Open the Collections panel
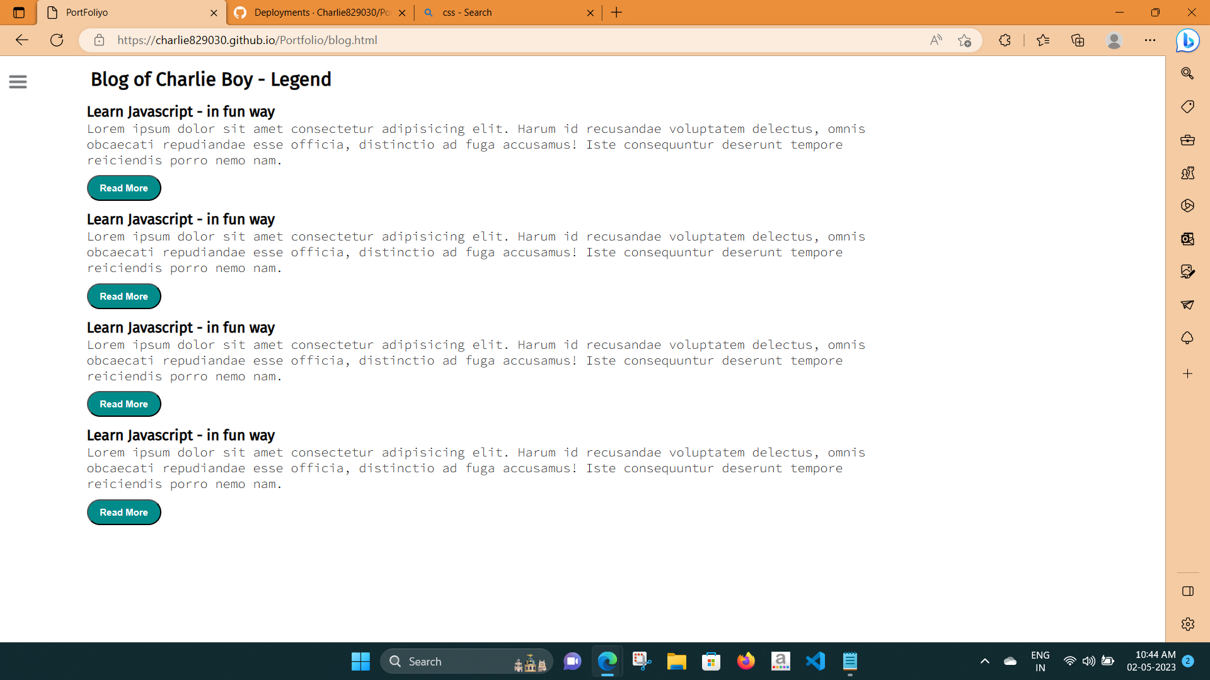The image size is (1210, 680). (1078, 40)
